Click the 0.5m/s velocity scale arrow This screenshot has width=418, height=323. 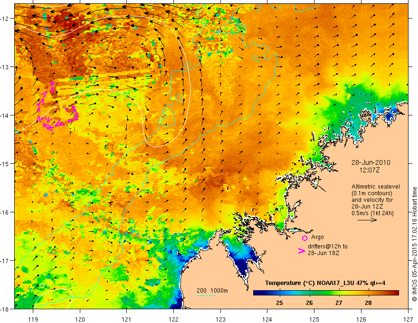point(367,220)
